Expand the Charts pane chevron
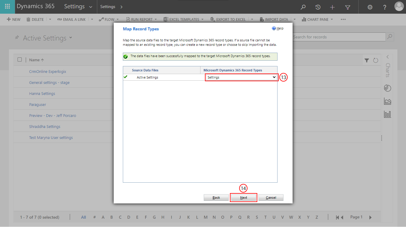The image size is (406, 227). pyautogui.click(x=388, y=57)
